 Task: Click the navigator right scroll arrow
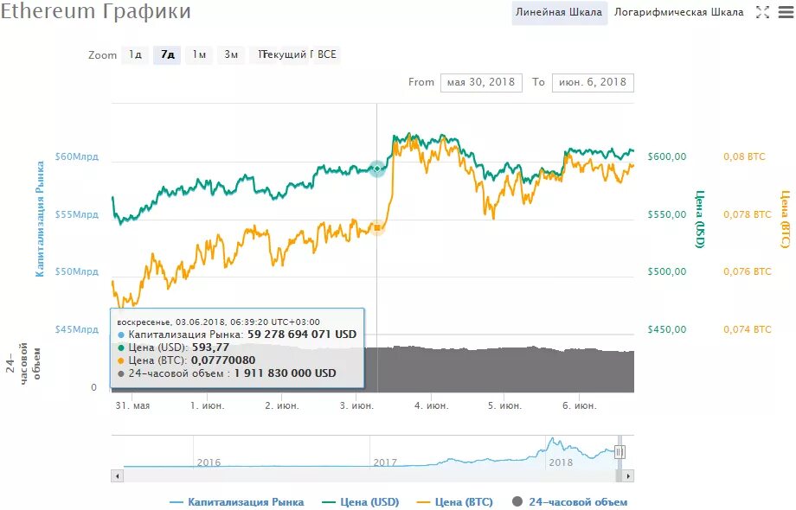[x=628, y=476]
